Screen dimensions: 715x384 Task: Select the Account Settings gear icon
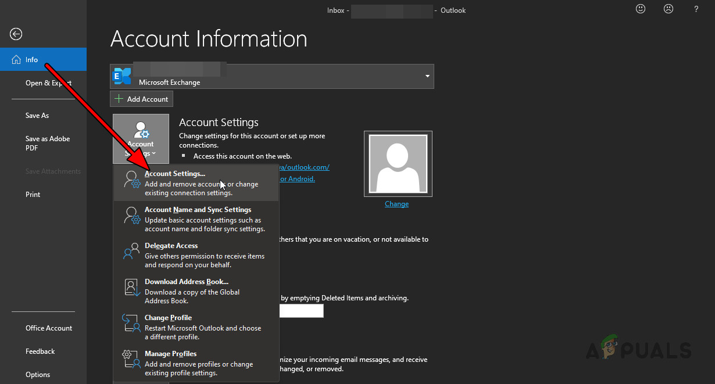click(141, 131)
